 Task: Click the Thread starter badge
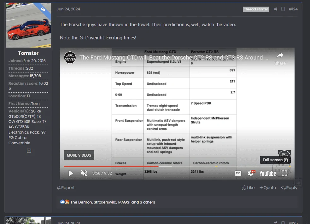[256, 9]
